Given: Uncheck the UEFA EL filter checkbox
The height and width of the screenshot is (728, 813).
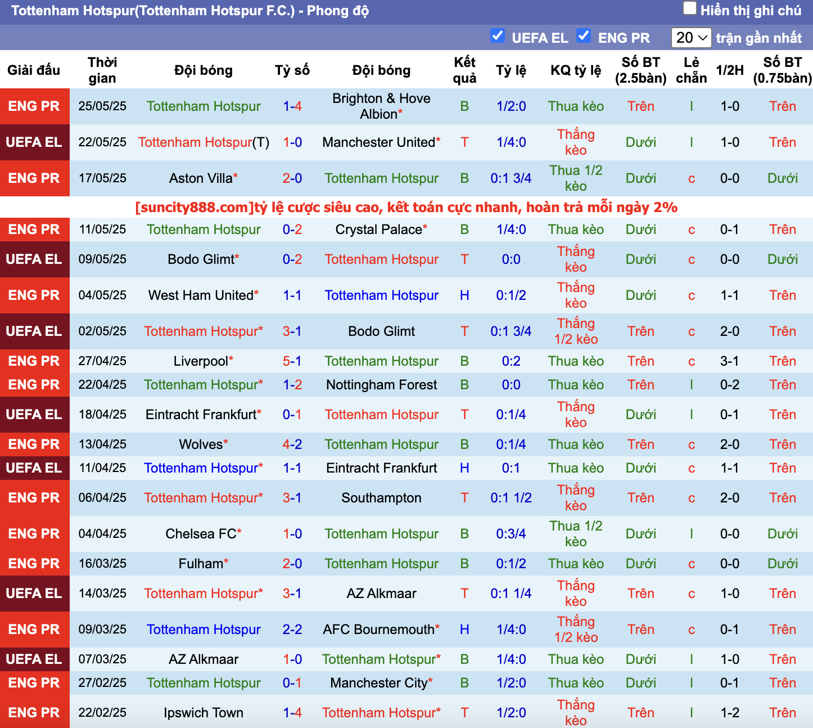Looking at the screenshot, I should pyautogui.click(x=497, y=36).
